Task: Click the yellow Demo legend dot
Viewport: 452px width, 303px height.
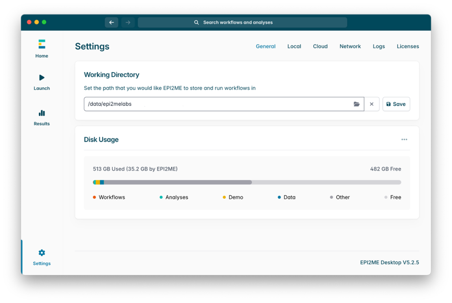Action: [224, 197]
